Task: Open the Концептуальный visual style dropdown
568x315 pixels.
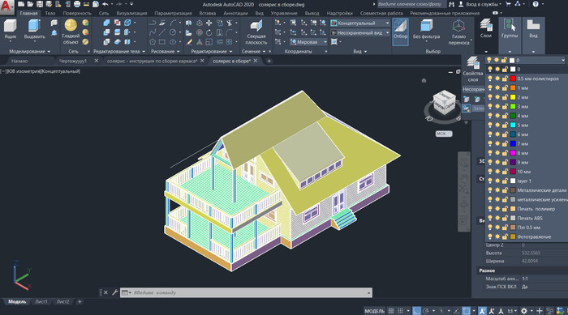Action: click(360, 23)
